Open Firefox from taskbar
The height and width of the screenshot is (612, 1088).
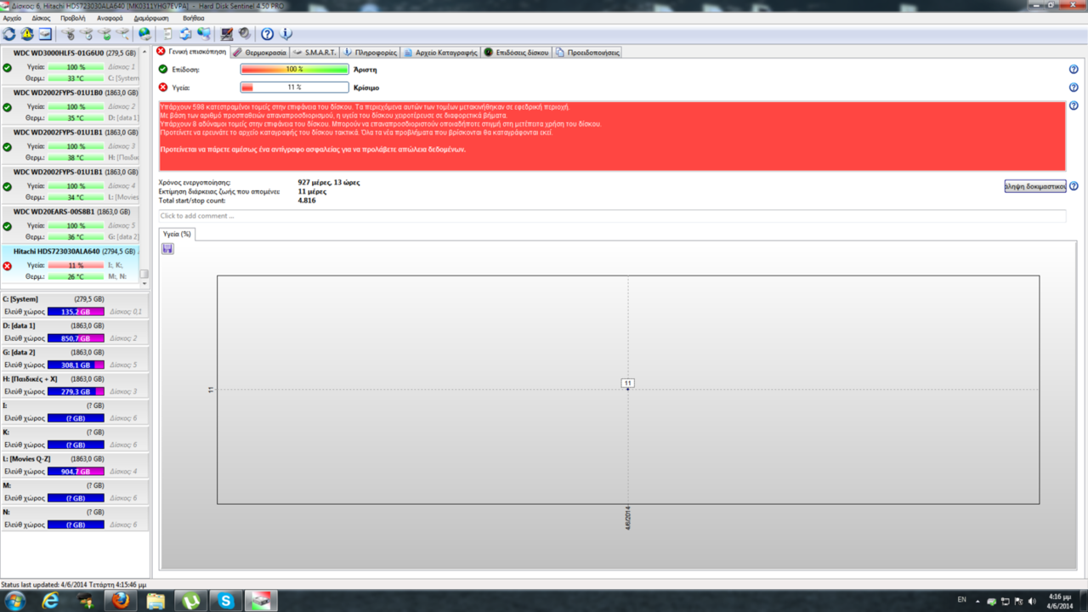click(x=120, y=601)
